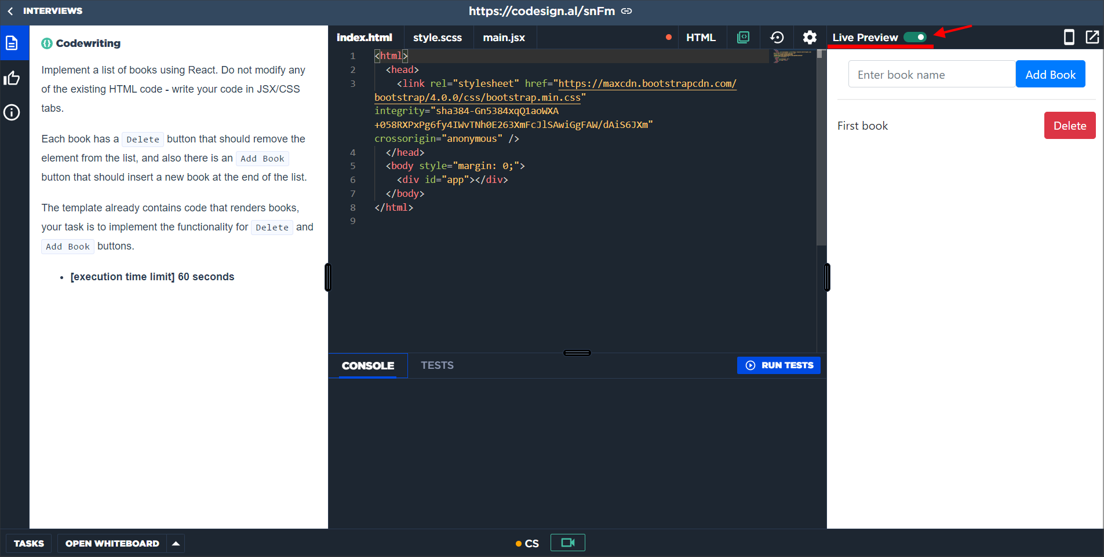Click the Codewriting heading
This screenshot has width=1104, height=557.
click(88, 43)
